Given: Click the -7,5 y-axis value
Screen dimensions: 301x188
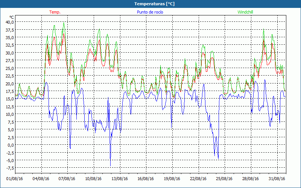Looking at the screenshot, I should click(9, 168).
